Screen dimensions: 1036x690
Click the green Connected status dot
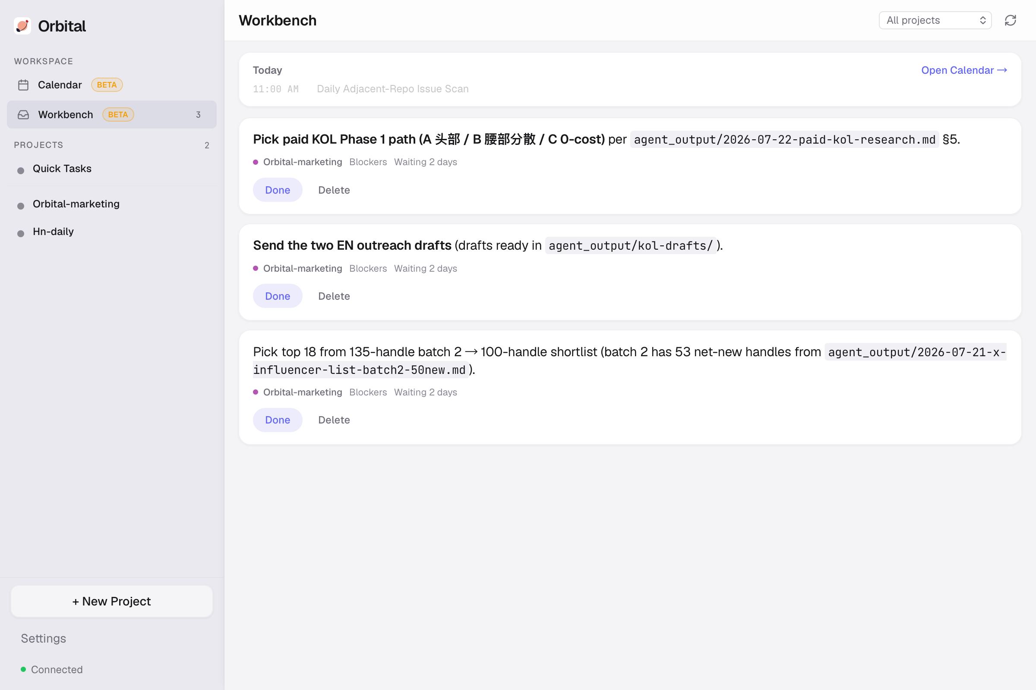(x=23, y=669)
